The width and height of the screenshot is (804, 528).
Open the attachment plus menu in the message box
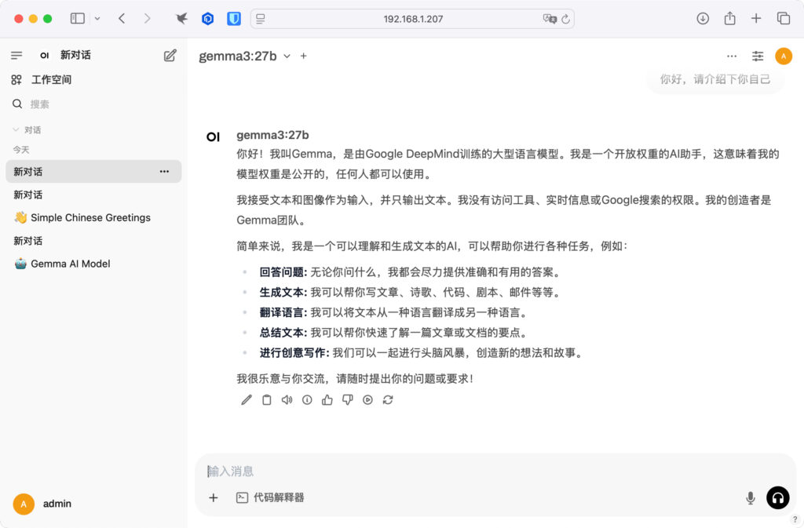[x=214, y=497]
